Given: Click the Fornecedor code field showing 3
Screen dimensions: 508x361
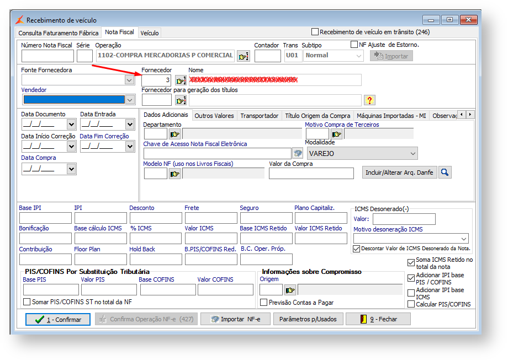Looking at the screenshot, I should (x=156, y=80).
